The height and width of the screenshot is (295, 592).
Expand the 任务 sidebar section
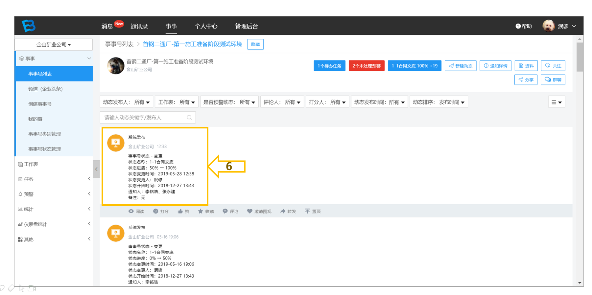coord(54,179)
